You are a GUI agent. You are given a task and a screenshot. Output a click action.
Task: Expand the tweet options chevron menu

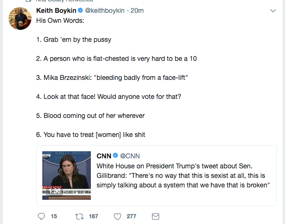273,11
